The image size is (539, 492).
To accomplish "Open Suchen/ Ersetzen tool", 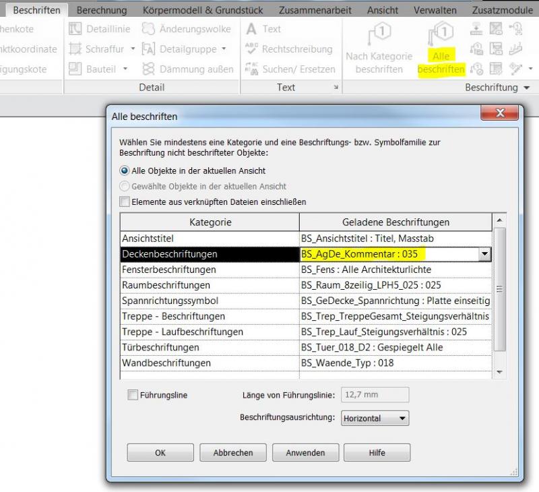I will click(290, 69).
